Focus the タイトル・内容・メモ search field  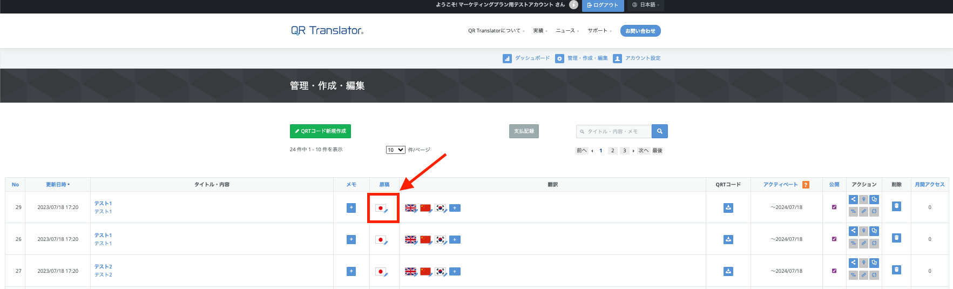click(x=614, y=131)
